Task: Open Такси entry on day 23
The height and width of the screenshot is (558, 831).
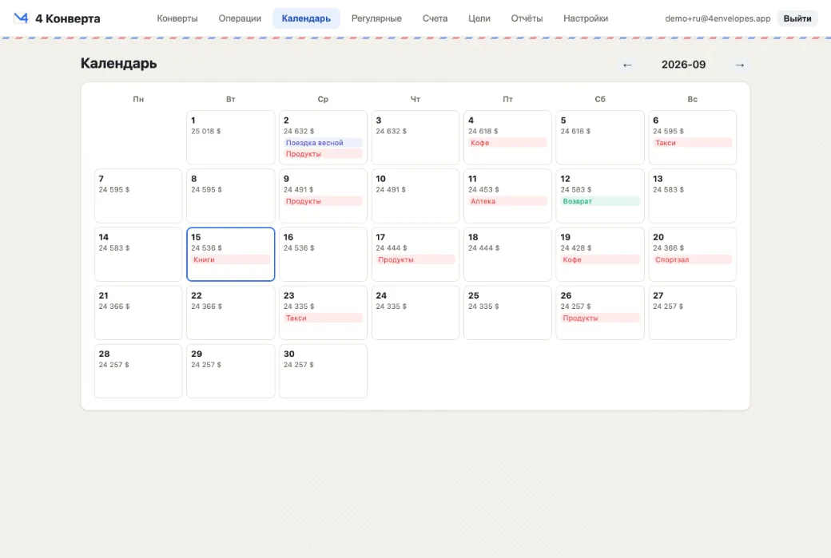Action: click(x=323, y=318)
